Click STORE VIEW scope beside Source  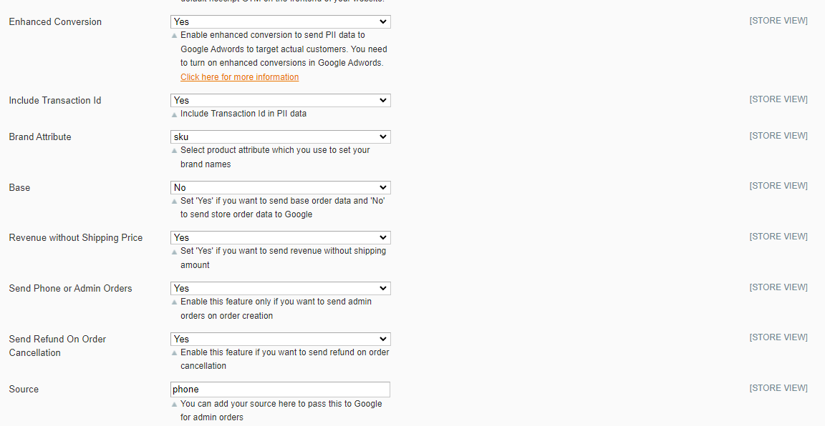778,388
